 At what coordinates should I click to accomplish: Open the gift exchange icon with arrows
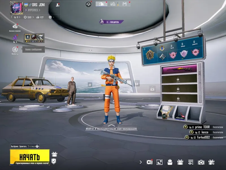211,162
